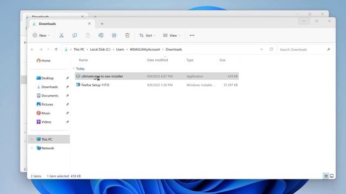Expand address bar history dropdown
Viewport: 346px width, 194px height.
pos(262,49)
